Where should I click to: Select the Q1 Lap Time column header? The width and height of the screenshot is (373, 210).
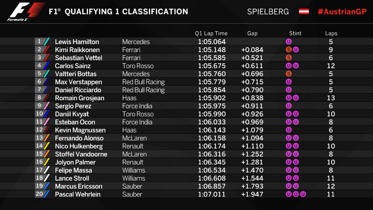pos(211,33)
